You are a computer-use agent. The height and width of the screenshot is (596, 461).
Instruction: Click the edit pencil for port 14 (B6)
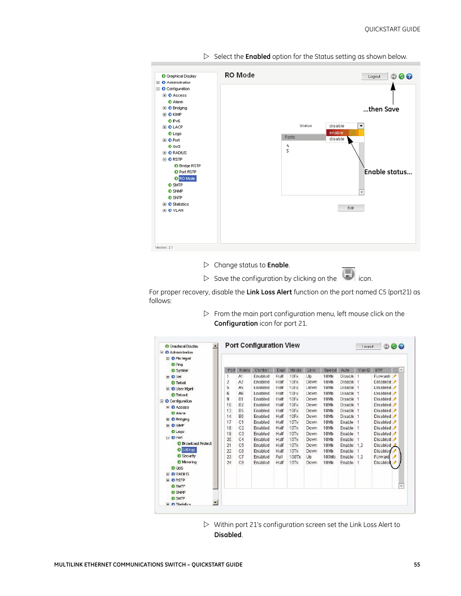coord(394,416)
